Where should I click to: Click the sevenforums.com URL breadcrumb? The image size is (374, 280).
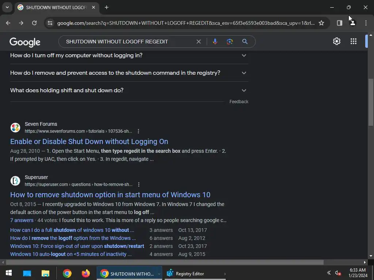click(79, 131)
